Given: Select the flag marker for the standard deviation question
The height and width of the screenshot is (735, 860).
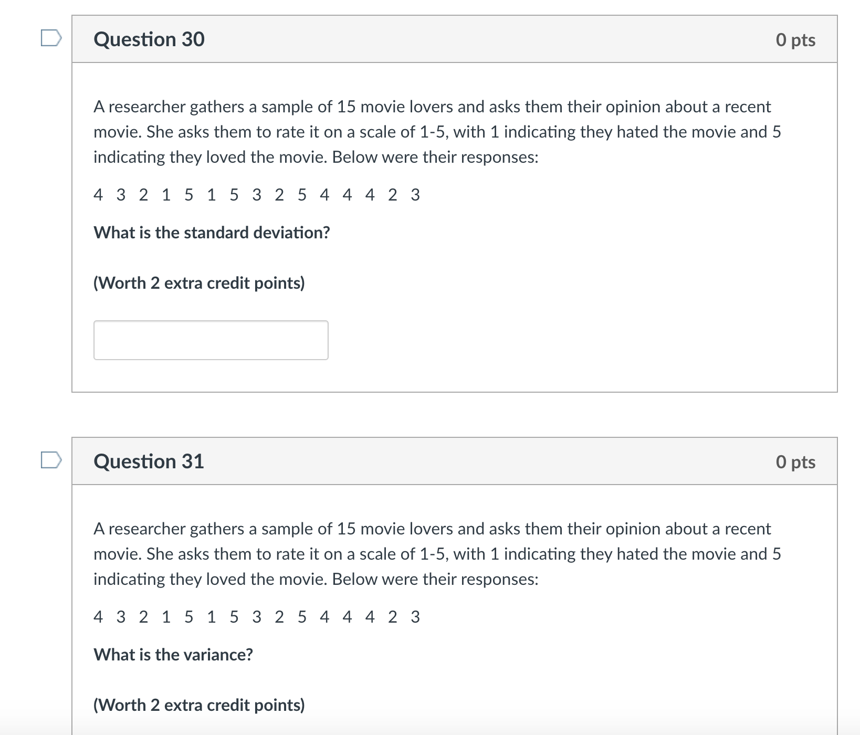Looking at the screenshot, I should coord(50,37).
